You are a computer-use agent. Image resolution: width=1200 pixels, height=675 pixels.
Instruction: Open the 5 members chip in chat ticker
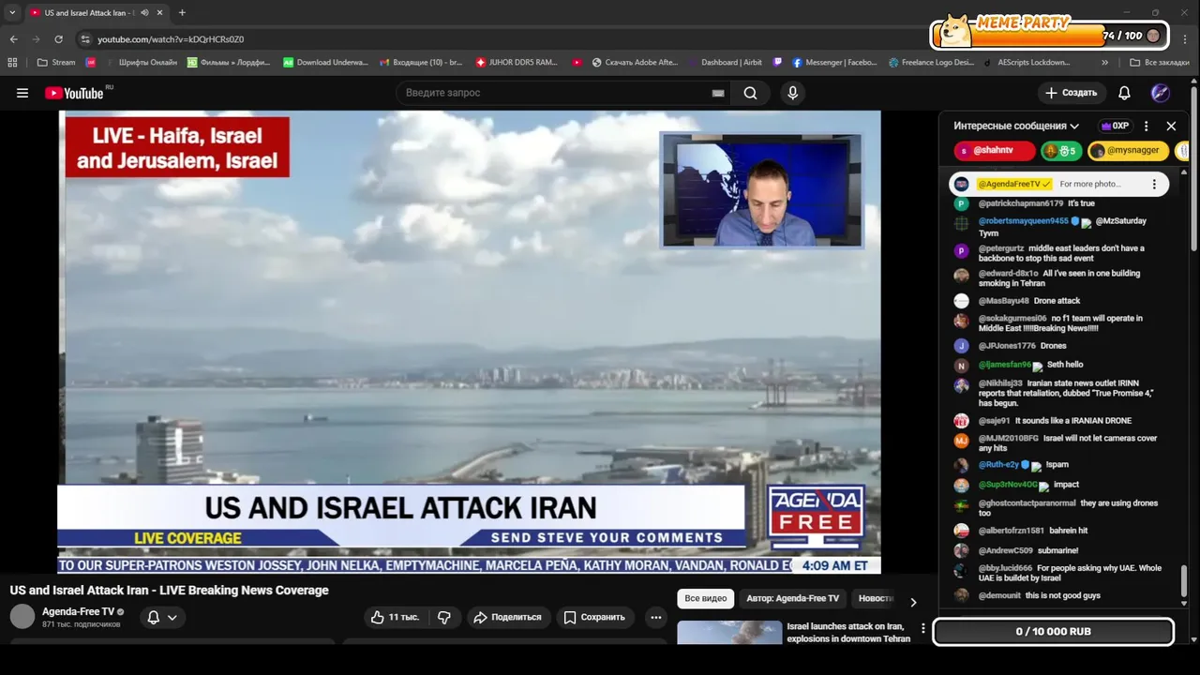pyautogui.click(x=1061, y=150)
